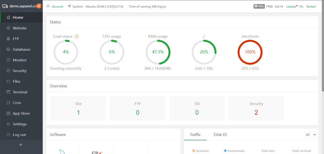Click the orange notification badge showing 0
324x154 pixels.
[x=39, y=6]
